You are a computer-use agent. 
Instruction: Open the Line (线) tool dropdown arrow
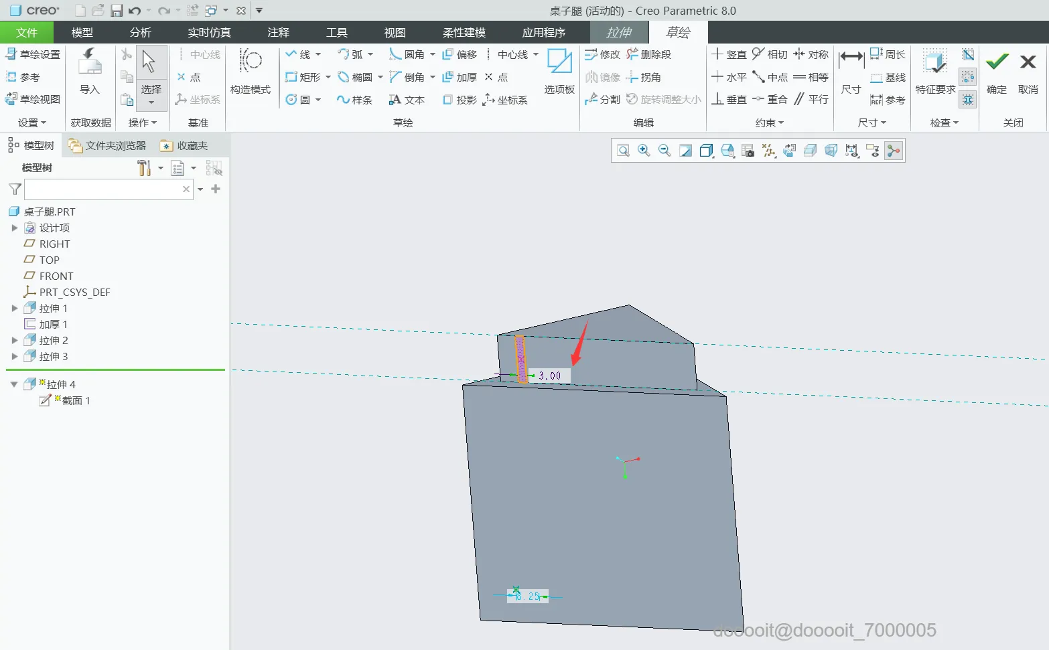click(318, 54)
